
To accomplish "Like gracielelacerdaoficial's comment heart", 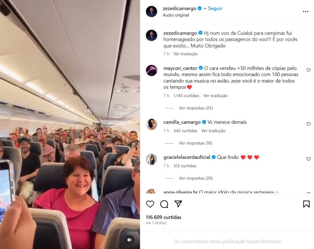I will 308,159.
